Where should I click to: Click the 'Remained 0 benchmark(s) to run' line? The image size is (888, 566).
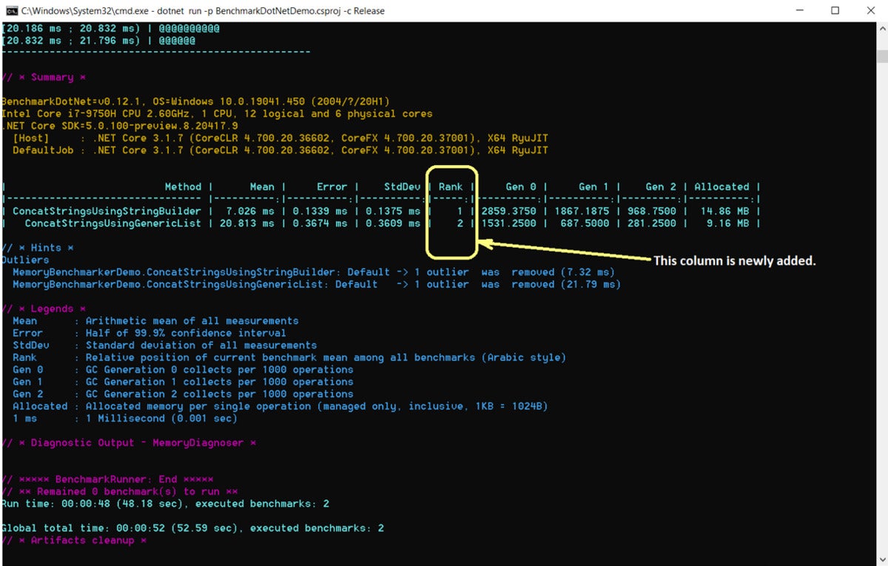(x=120, y=491)
